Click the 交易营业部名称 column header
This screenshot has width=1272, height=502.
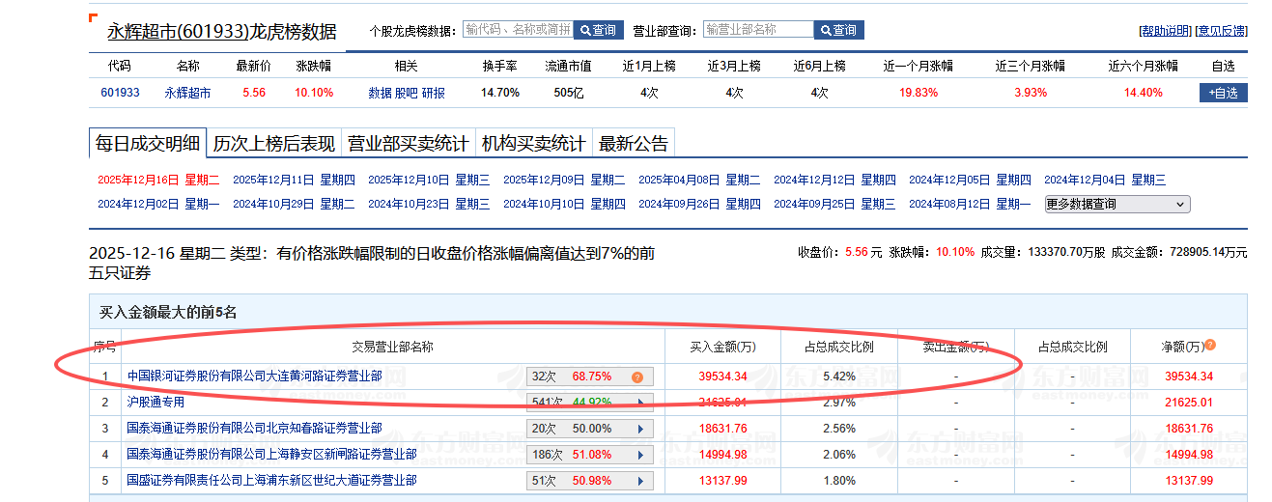(393, 348)
